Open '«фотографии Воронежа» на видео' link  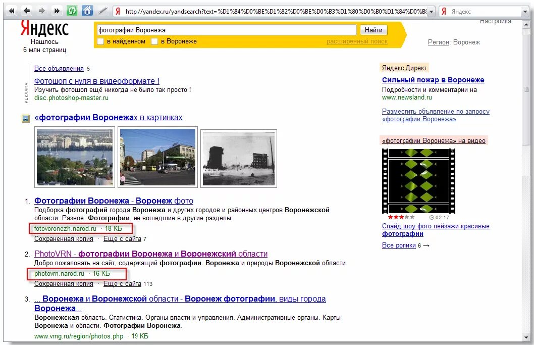tap(434, 140)
